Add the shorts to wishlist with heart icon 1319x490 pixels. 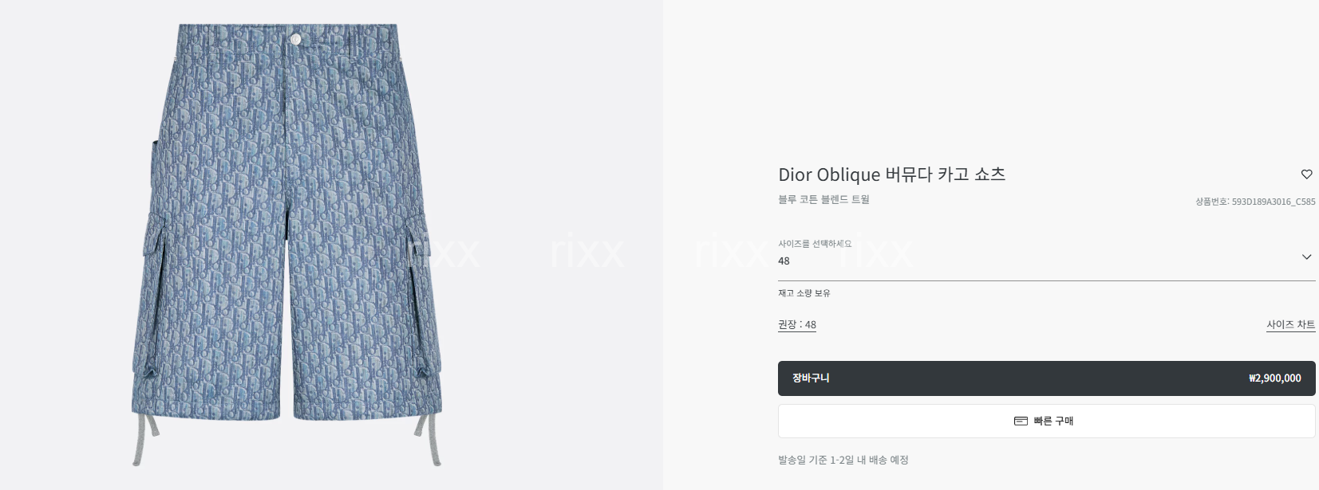tap(1306, 174)
